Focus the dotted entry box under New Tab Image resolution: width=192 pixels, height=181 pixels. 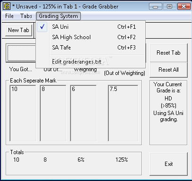point(21,53)
